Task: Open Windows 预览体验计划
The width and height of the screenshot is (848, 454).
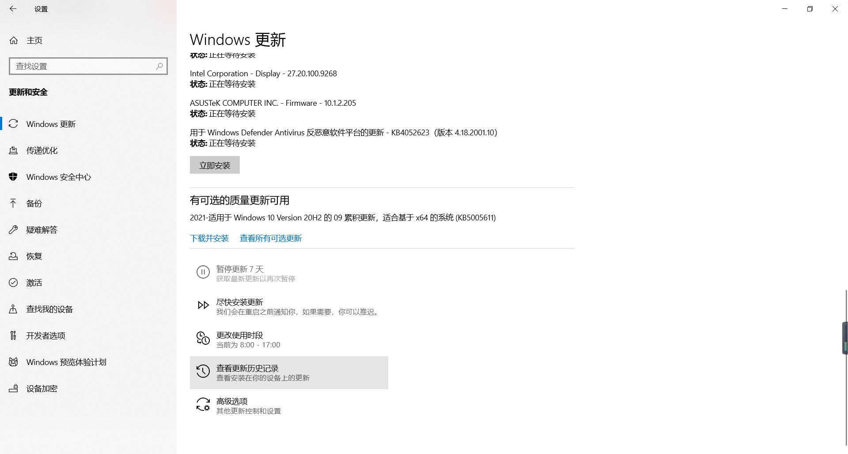Action: [x=14, y=362]
